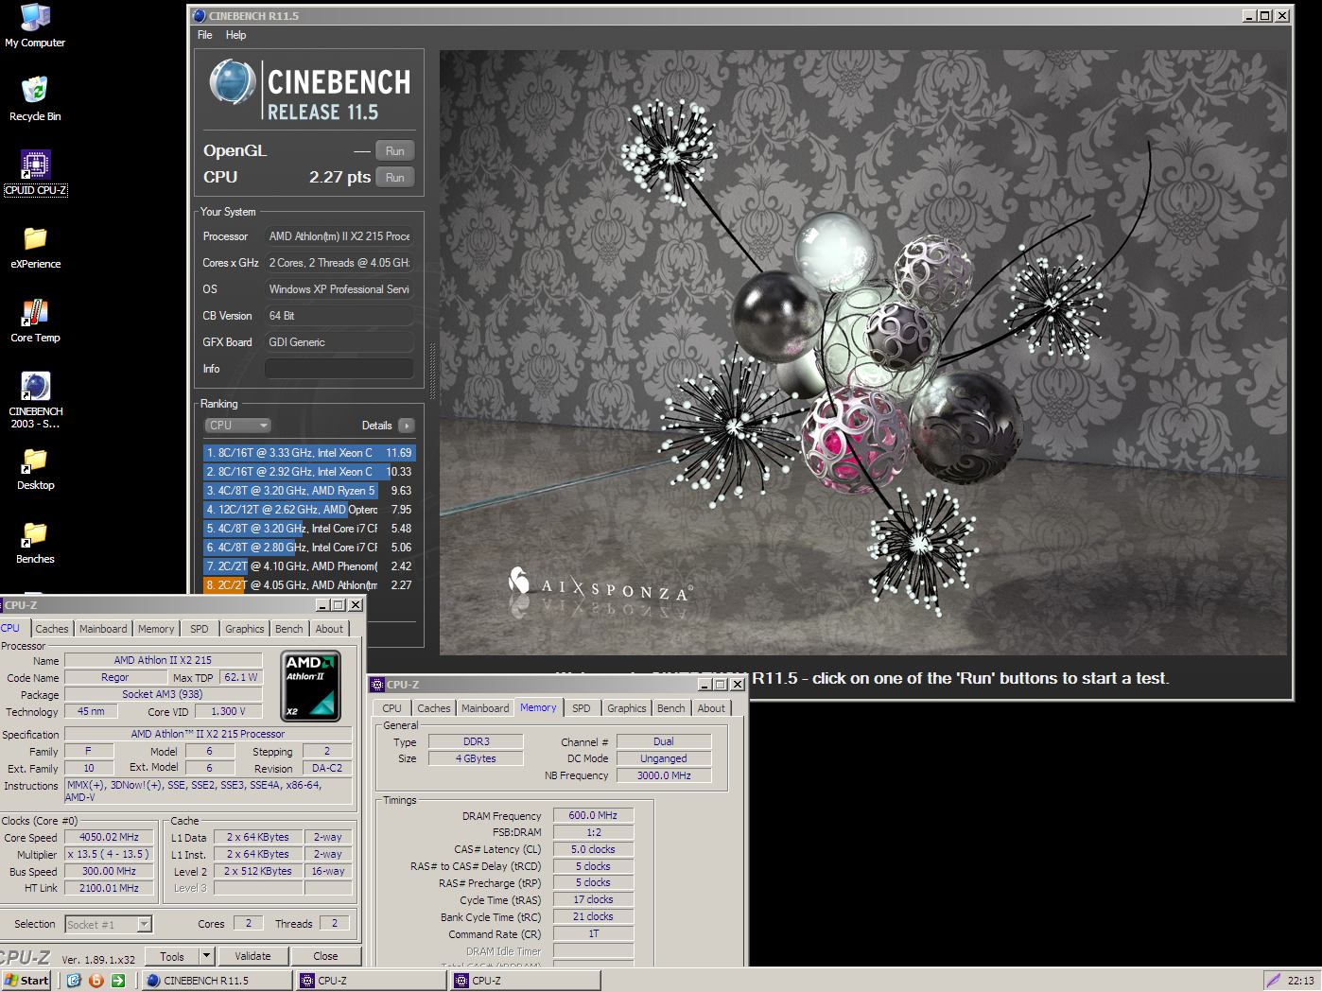This screenshot has width=1322, height=992.
Task: Switch to Memory tab in processor CPU-Z window
Action: coord(156,629)
